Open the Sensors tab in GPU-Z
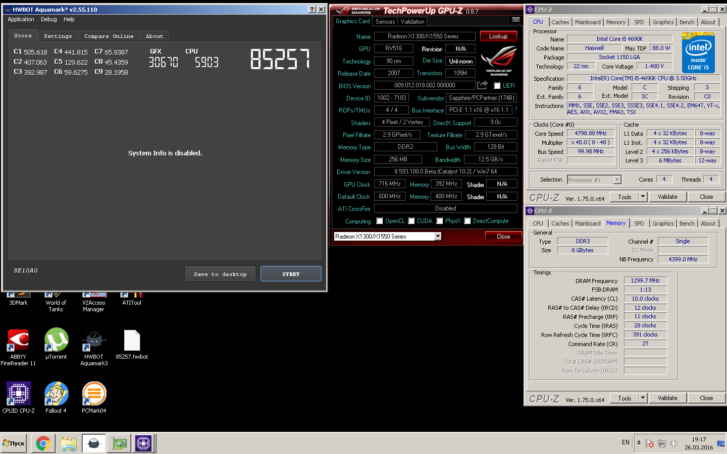 (x=385, y=21)
